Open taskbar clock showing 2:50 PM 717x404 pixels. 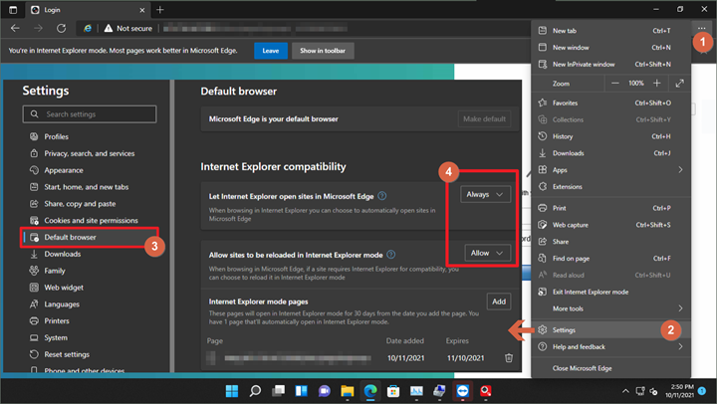click(x=679, y=391)
